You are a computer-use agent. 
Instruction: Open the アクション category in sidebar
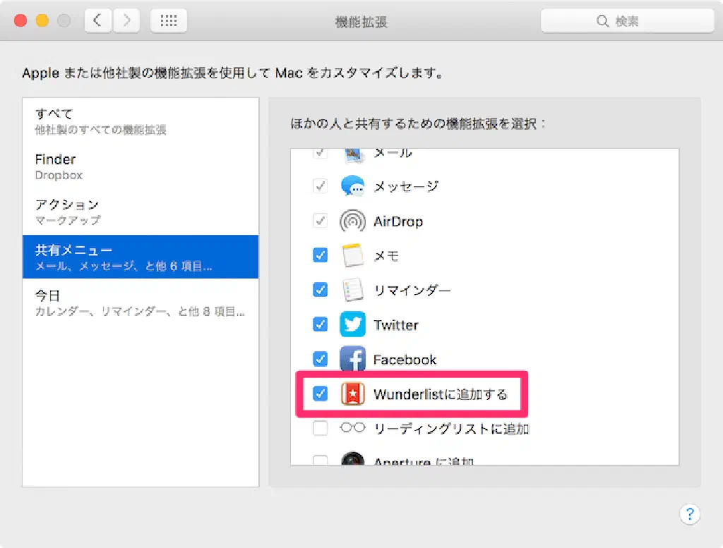[x=140, y=212]
